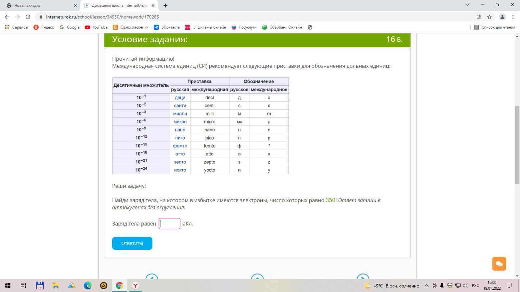Screen dimensions: 520x292
Task: Bookmark this page with the star icon
Action: pos(489,17)
